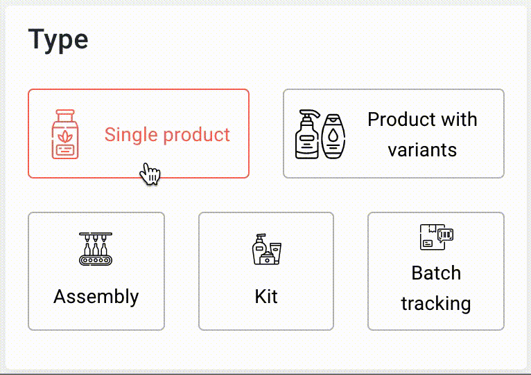Click the pump dispenser bottle in variants icon
531x375 pixels.
click(x=308, y=134)
